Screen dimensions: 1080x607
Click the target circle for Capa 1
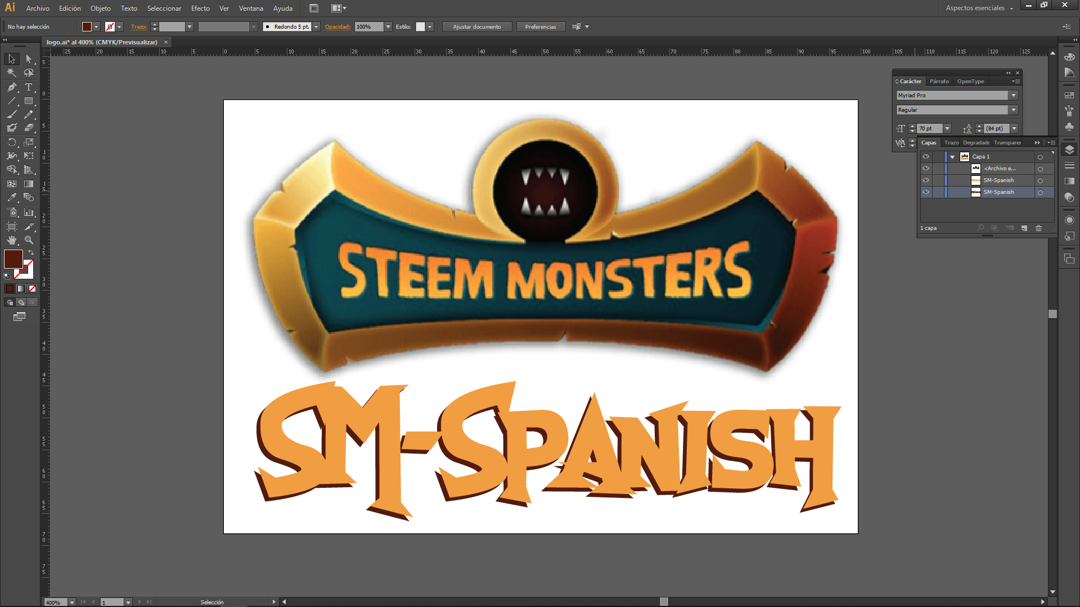tap(1040, 157)
